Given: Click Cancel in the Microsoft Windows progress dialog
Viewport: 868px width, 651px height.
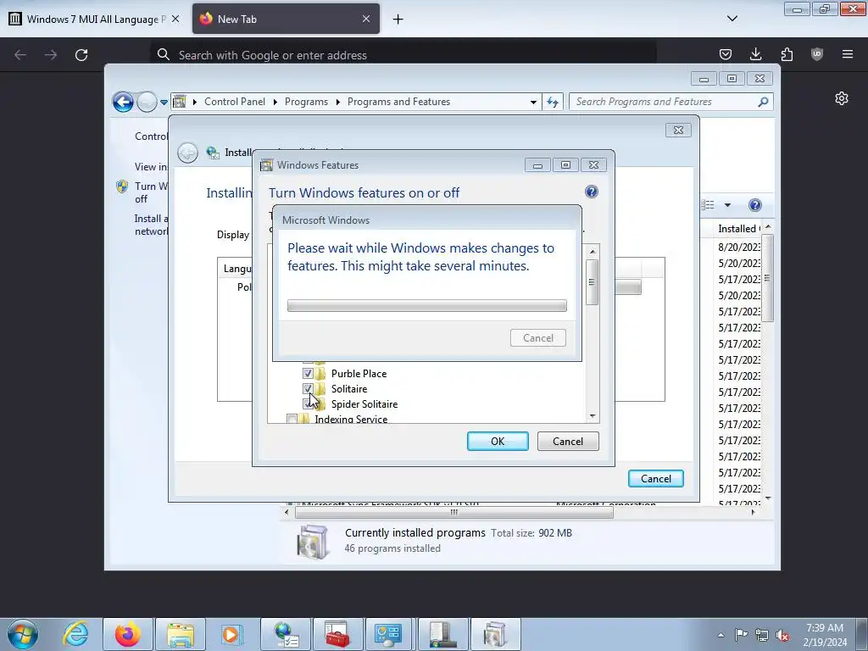Looking at the screenshot, I should coord(538,337).
